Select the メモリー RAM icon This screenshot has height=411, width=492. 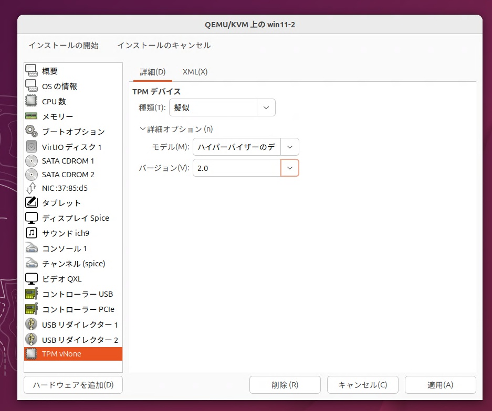32,116
